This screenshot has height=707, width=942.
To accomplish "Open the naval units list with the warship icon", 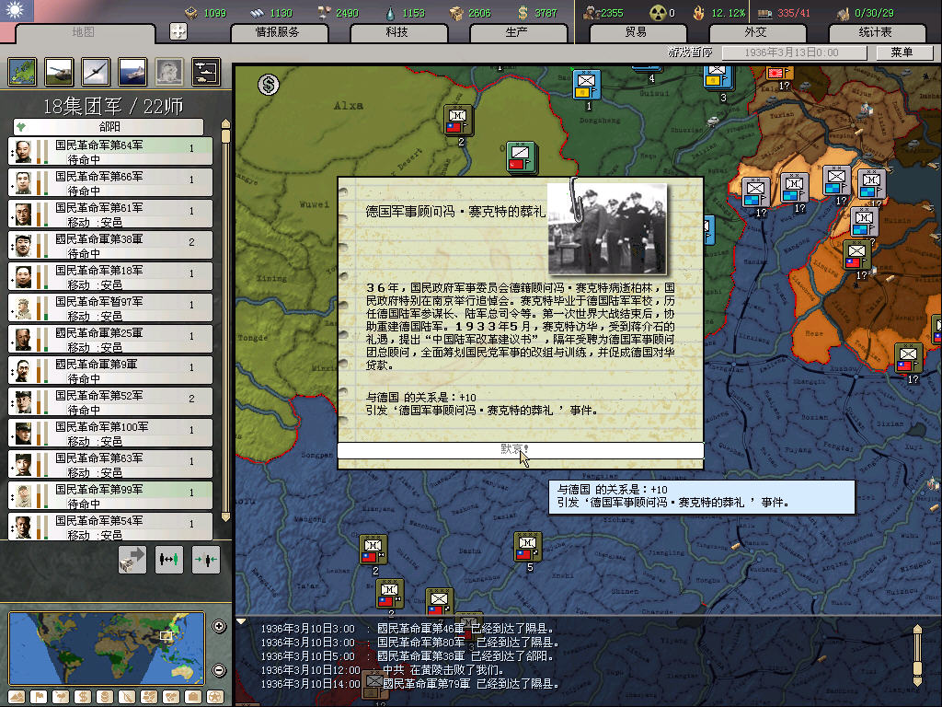I will point(132,72).
